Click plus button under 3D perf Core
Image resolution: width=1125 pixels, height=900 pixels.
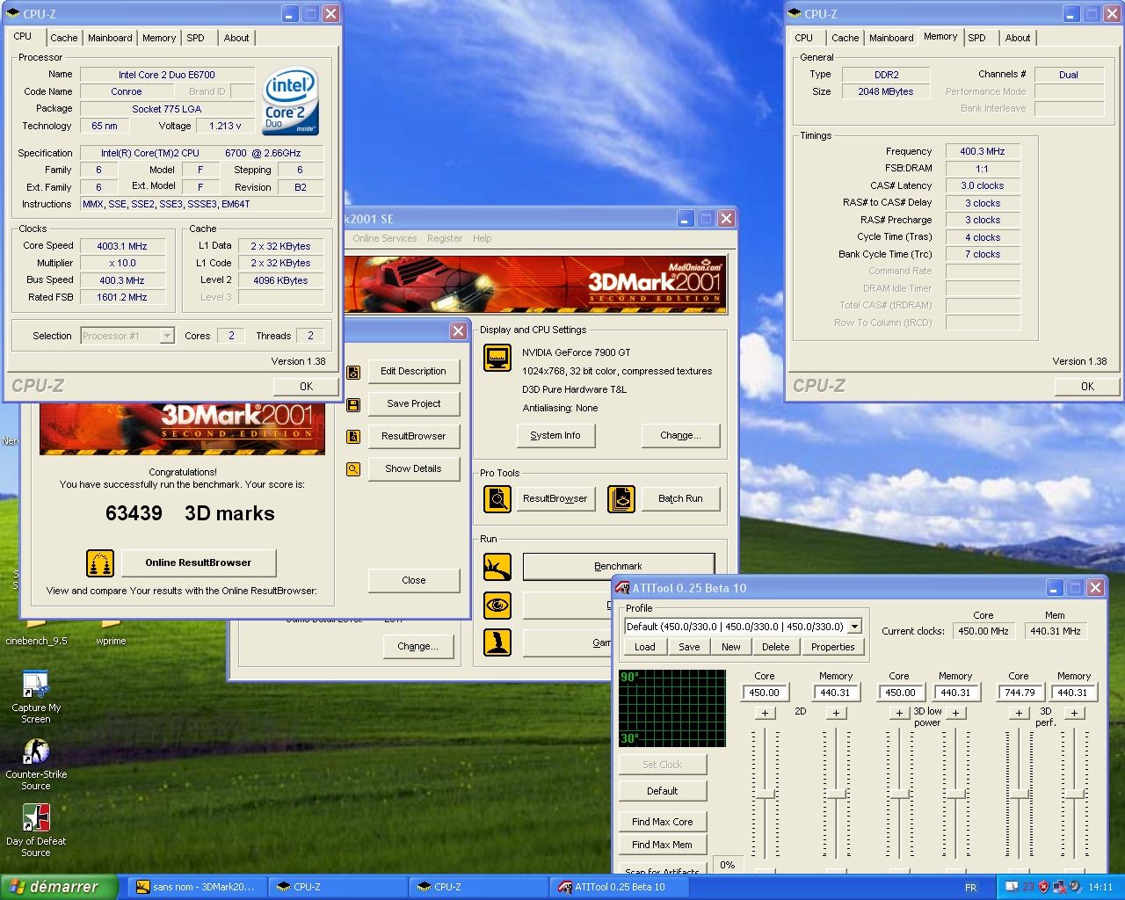coord(1019,713)
